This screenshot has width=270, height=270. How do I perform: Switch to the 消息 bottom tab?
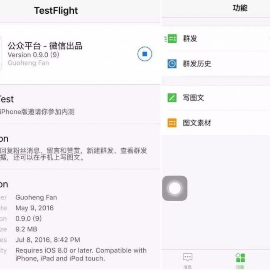pos(188,260)
